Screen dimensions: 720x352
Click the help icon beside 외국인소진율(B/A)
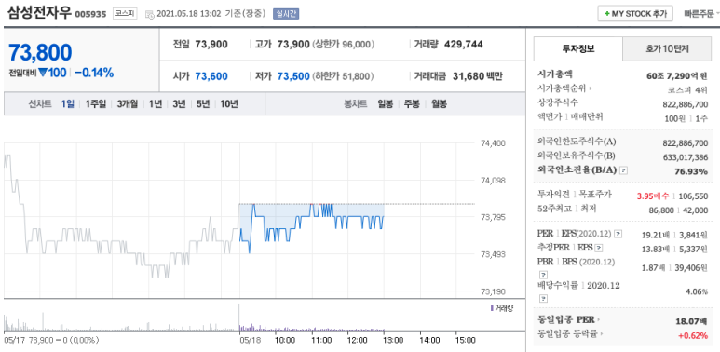click(x=623, y=170)
